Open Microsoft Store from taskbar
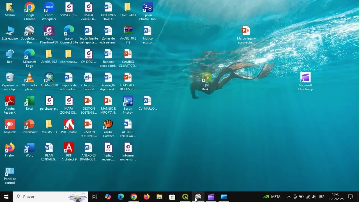The width and height of the screenshot is (359, 202). [x=172, y=197]
